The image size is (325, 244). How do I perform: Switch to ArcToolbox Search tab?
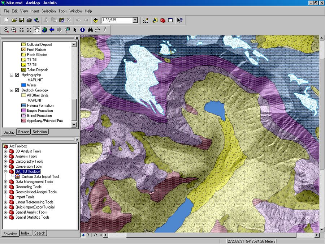40,233
